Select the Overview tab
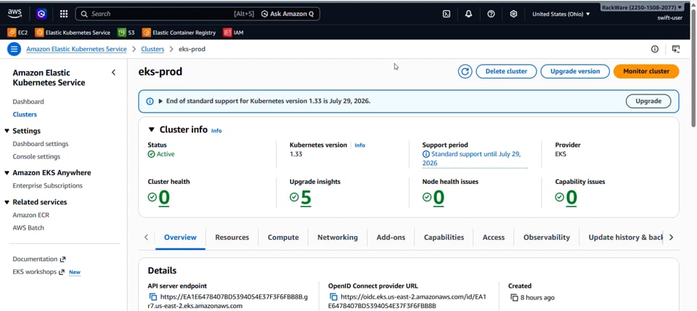The image size is (697, 311). tap(180, 237)
